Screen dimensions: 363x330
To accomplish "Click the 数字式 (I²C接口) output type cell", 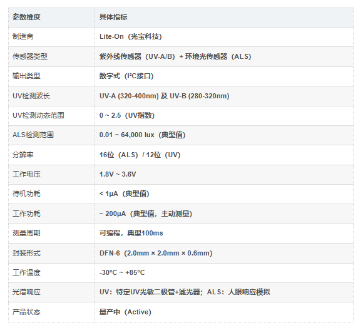I will (x=126, y=76).
